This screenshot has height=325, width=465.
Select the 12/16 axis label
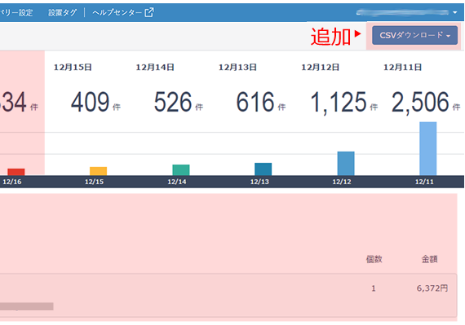point(12,182)
